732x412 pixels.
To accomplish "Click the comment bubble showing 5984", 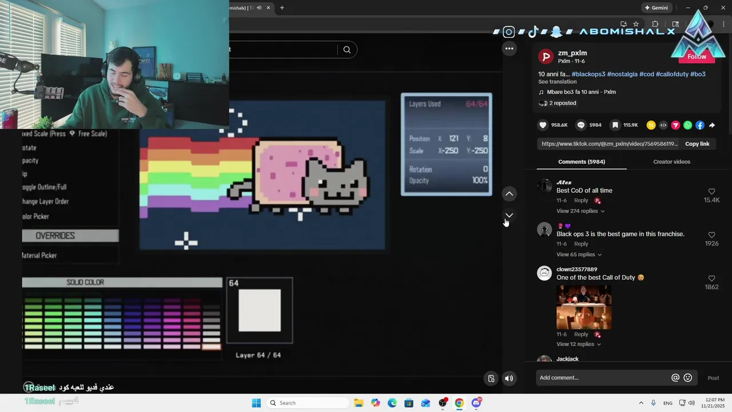I will click(x=580, y=125).
